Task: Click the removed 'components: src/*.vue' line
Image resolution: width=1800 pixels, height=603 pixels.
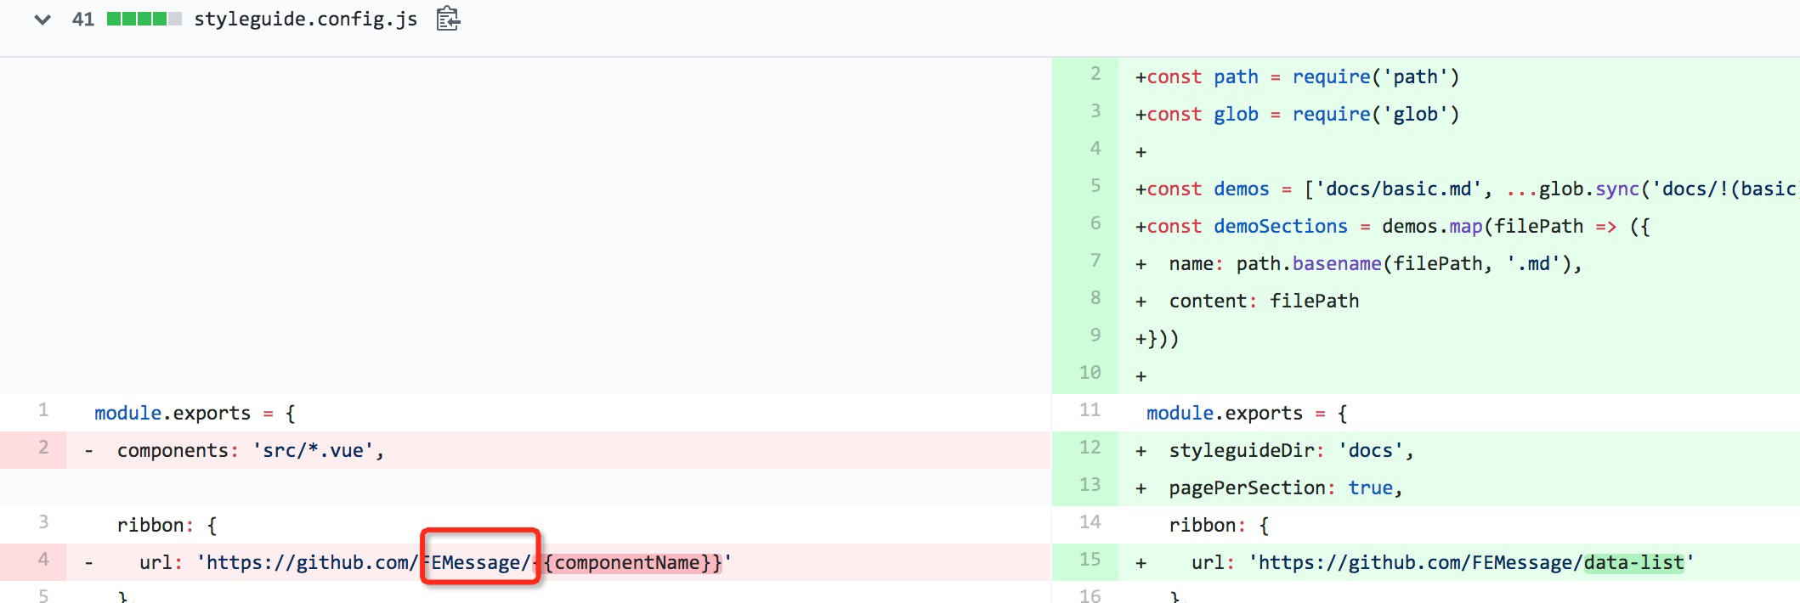Action: point(235,451)
